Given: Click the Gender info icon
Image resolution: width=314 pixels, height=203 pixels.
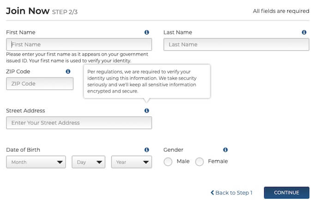Looking at the screenshot, I should [225, 150].
